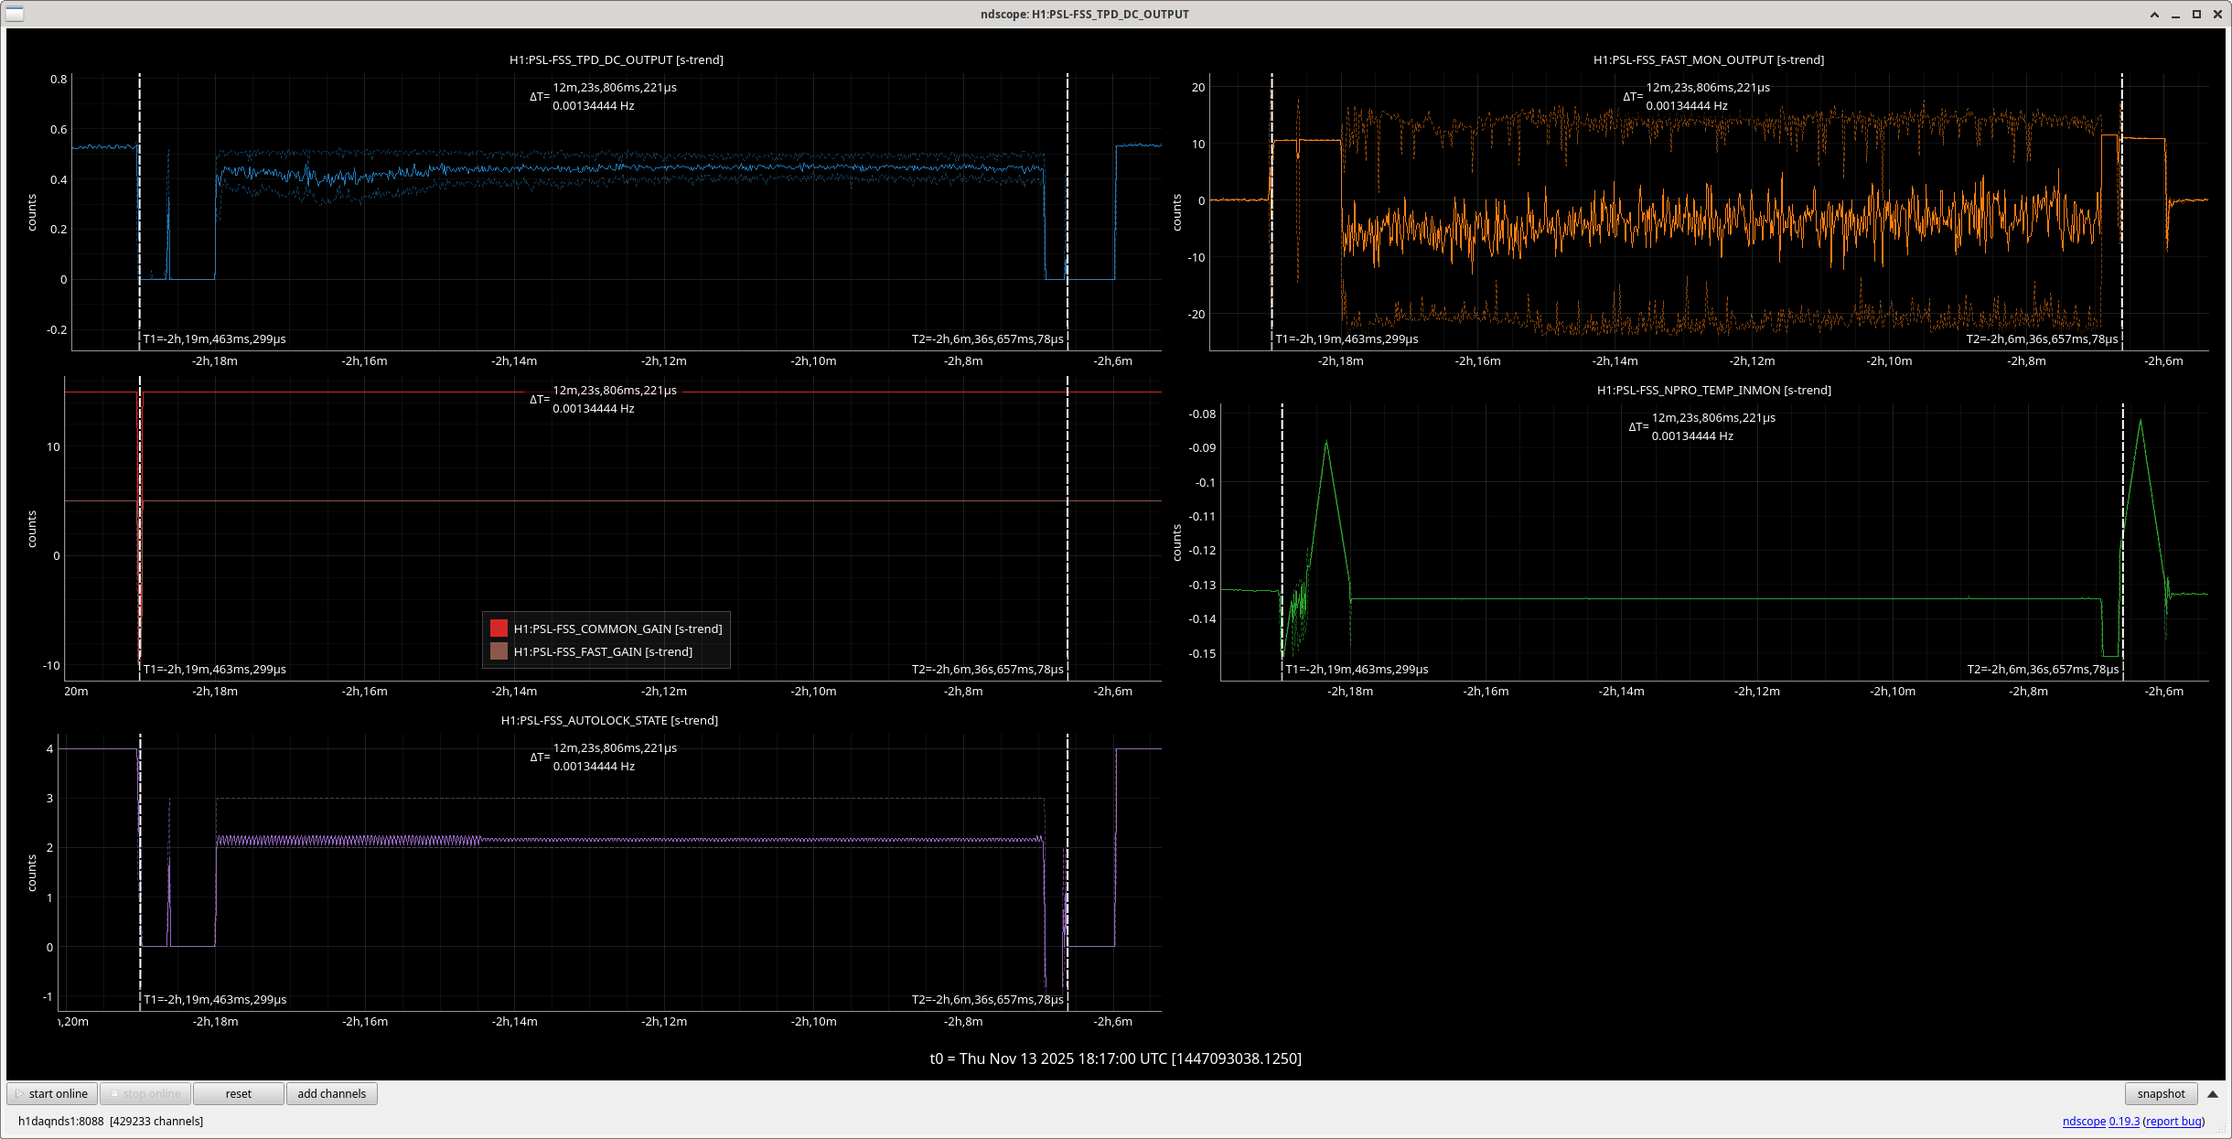The height and width of the screenshot is (1139, 2232).
Task: Open the ndscope hyperlink
Action: point(2084,1122)
